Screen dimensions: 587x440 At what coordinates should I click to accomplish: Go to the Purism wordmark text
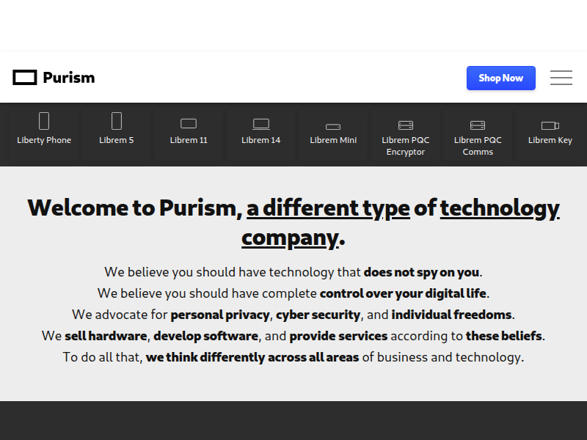69,78
